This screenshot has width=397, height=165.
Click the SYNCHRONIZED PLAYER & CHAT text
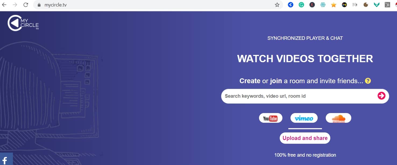coord(305,38)
